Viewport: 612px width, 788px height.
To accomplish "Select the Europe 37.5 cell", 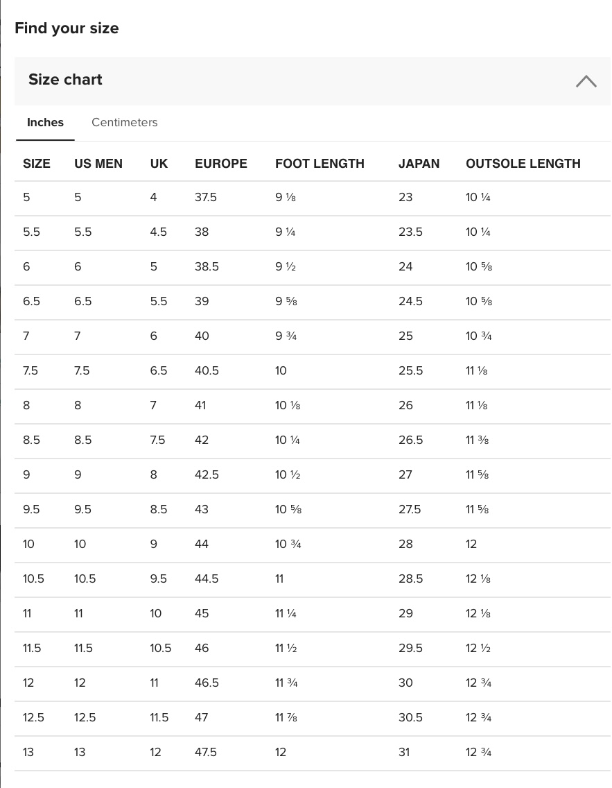I will point(206,198).
